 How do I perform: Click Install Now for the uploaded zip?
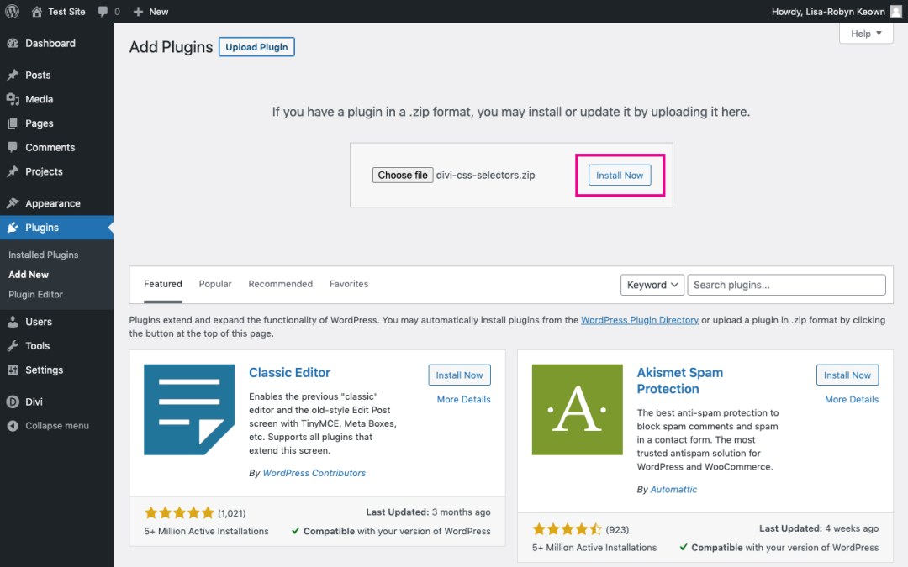click(x=620, y=176)
